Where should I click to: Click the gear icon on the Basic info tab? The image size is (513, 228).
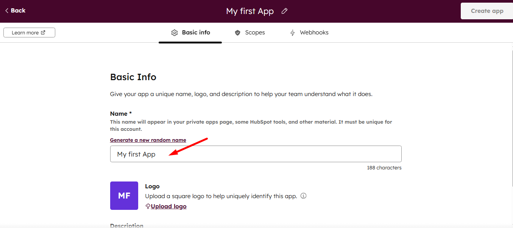click(175, 33)
